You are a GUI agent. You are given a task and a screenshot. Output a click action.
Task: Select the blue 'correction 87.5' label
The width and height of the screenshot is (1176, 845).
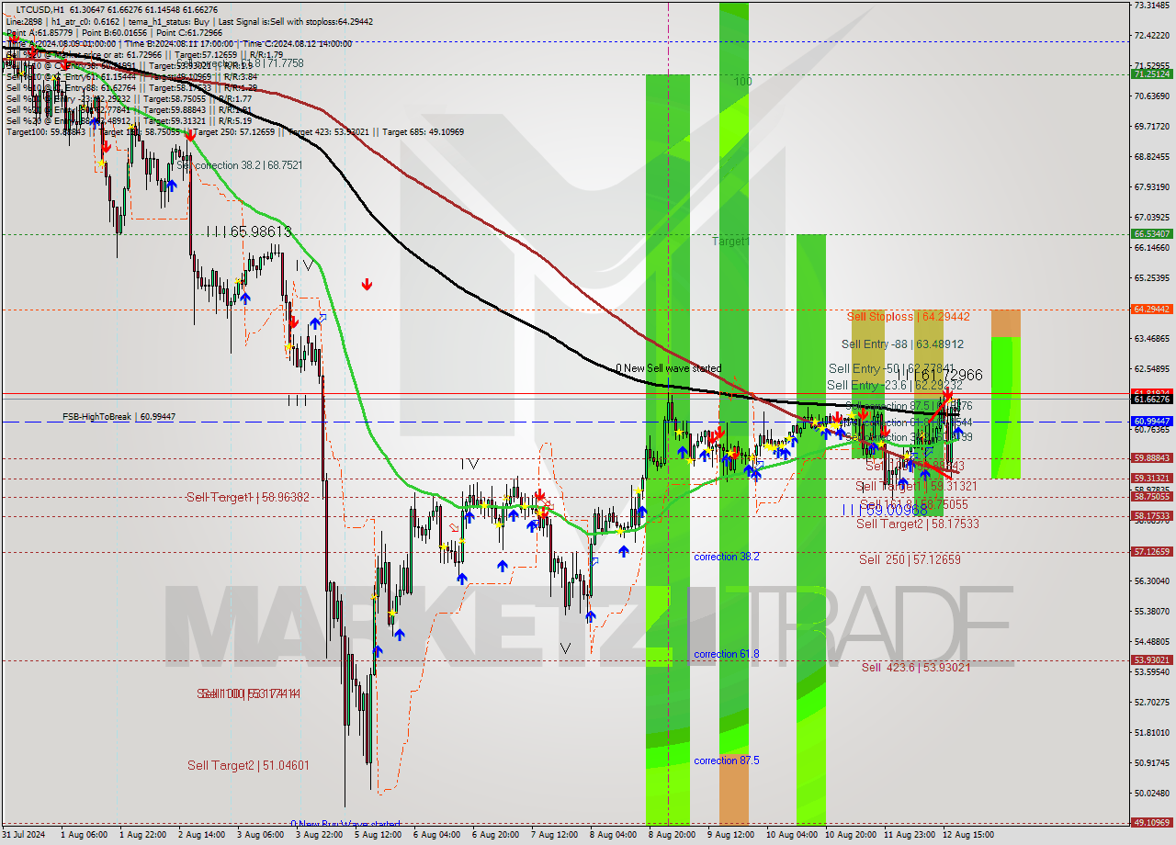point(727,760)
